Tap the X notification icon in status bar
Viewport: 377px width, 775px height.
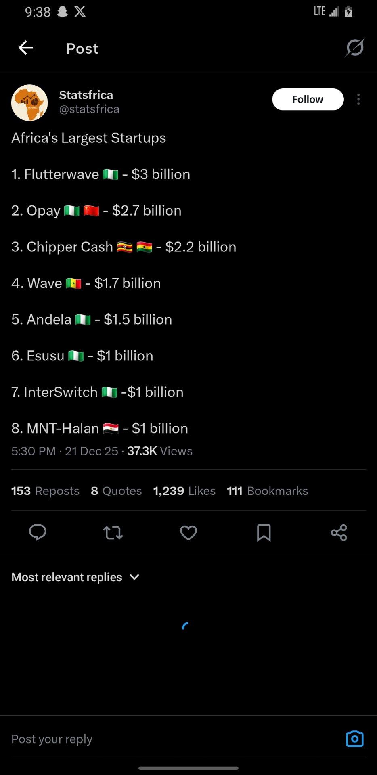click(x=80, y=12)
